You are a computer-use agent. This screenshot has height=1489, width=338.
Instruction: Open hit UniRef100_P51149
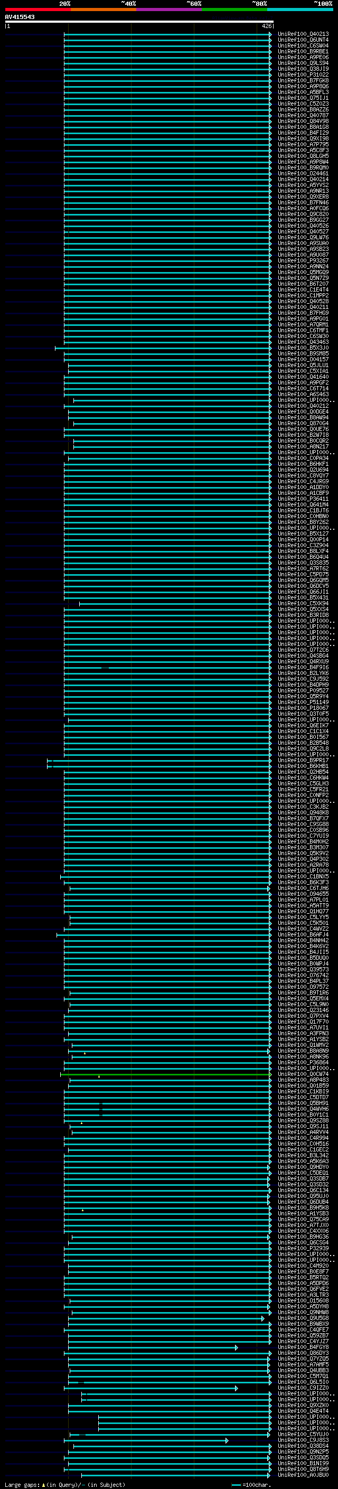coord(303,703)
